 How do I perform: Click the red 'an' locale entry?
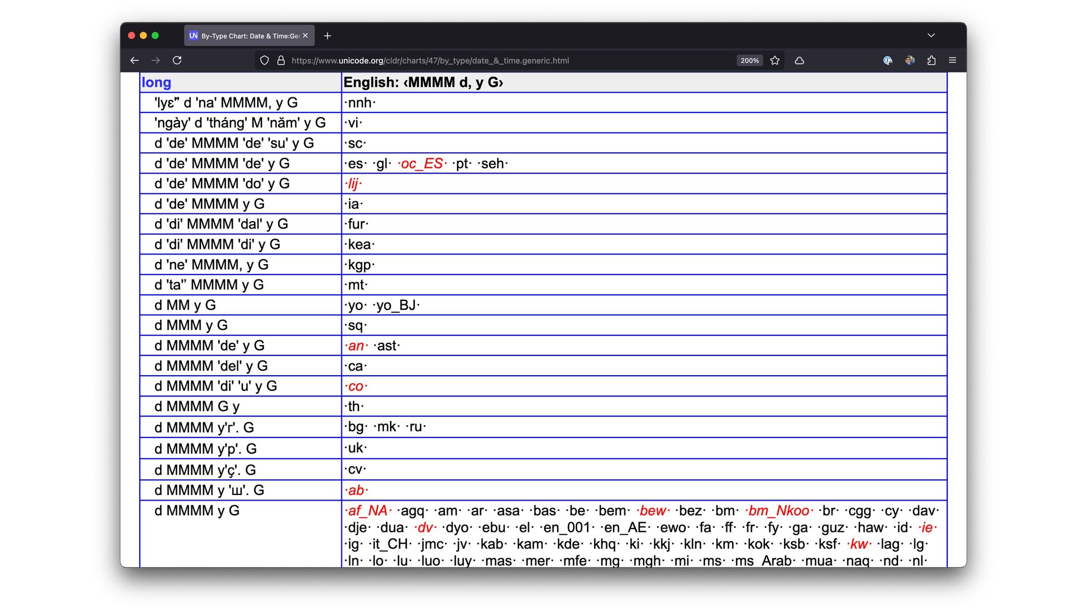click(356, 346)
